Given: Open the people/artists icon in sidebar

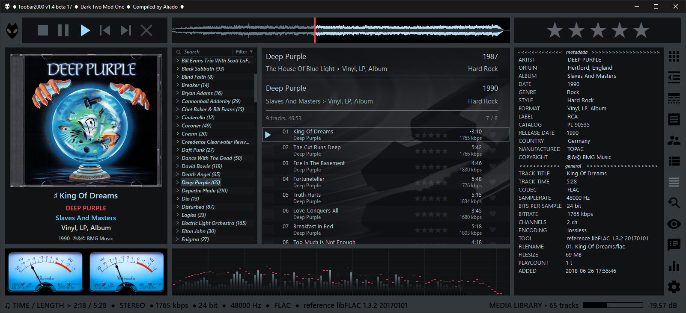Looking at the screenshot, I should [x=674, y=140].
